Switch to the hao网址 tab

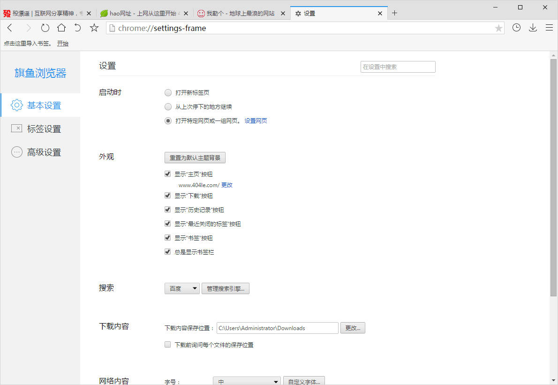click(x=145, y=13)
